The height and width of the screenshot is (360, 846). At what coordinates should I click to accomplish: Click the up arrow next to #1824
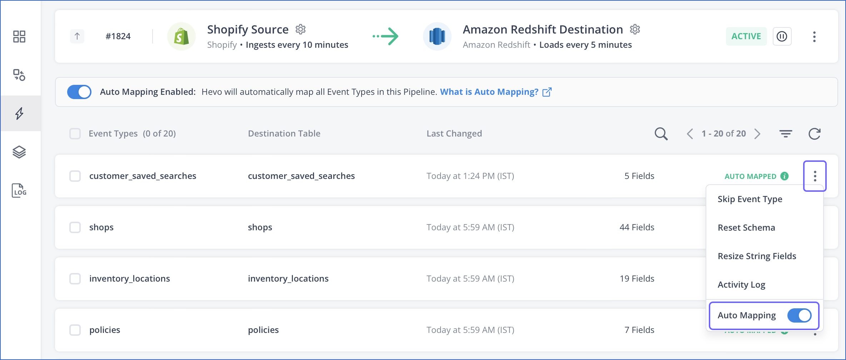[x=77, y=36]
